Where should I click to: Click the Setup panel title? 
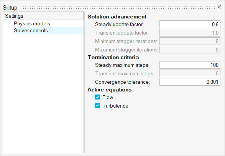click(10, 8)
